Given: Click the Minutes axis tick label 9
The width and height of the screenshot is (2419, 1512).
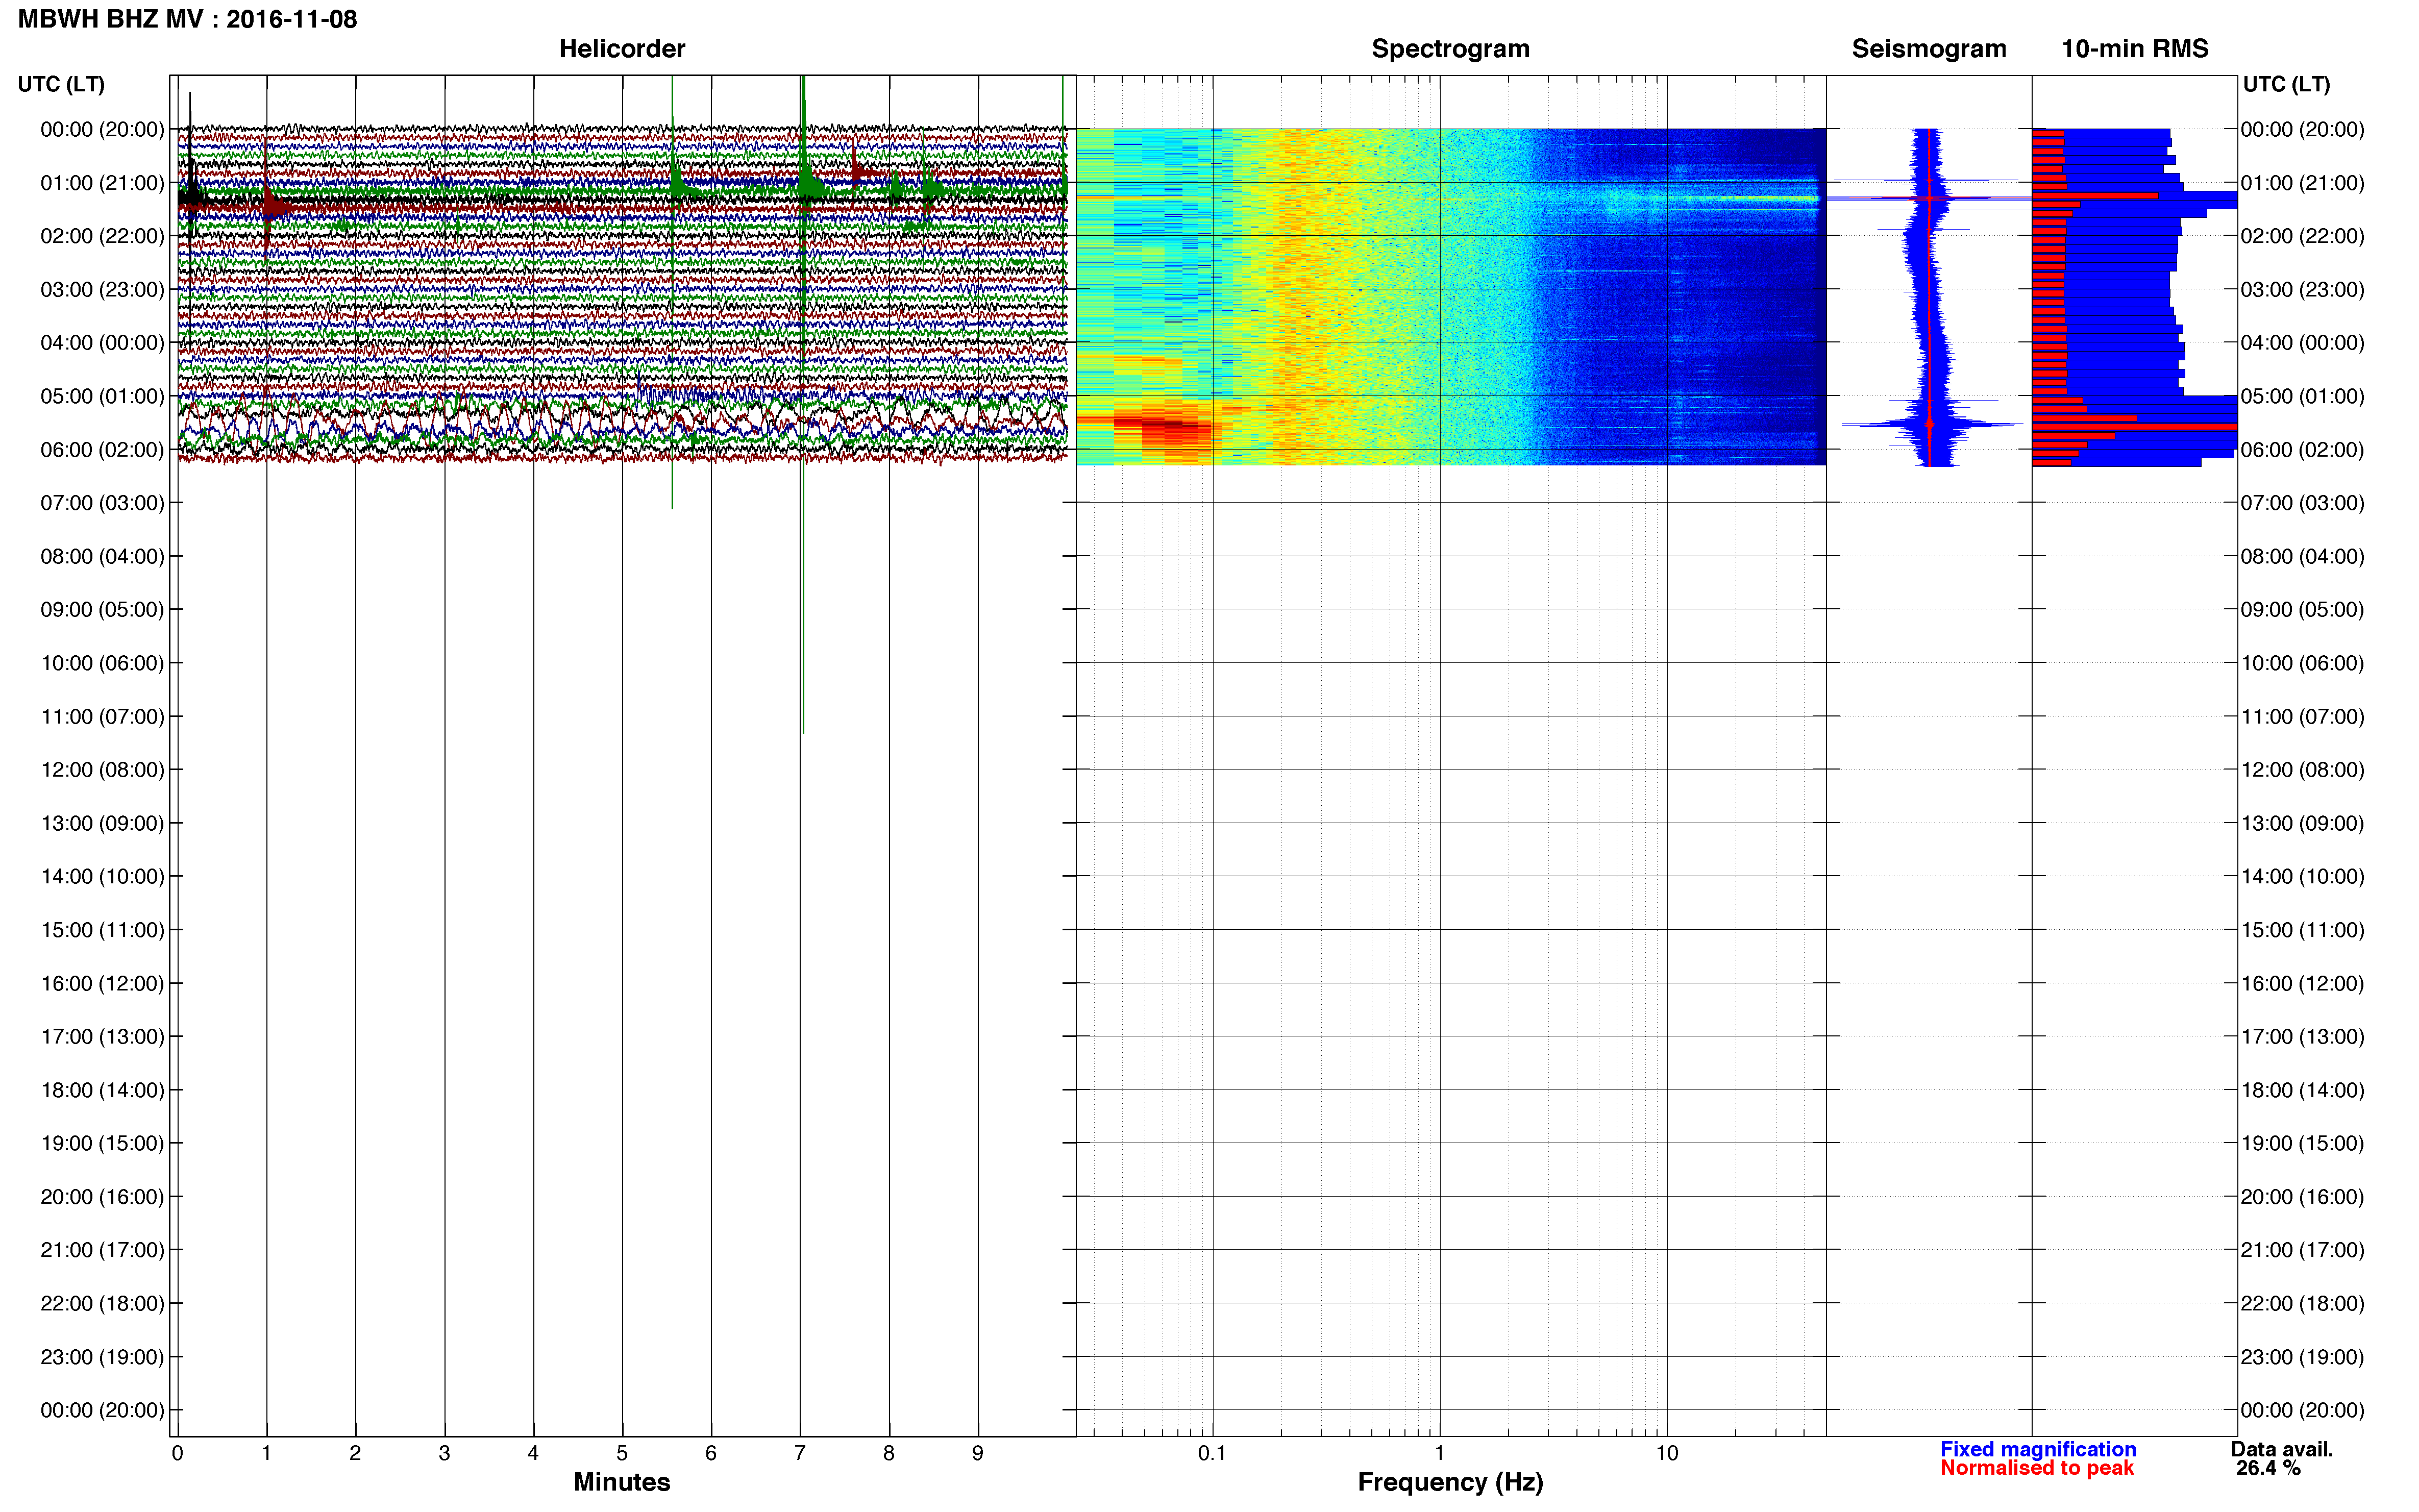Looking at the screenshot, I should (x=978, y=1453).
